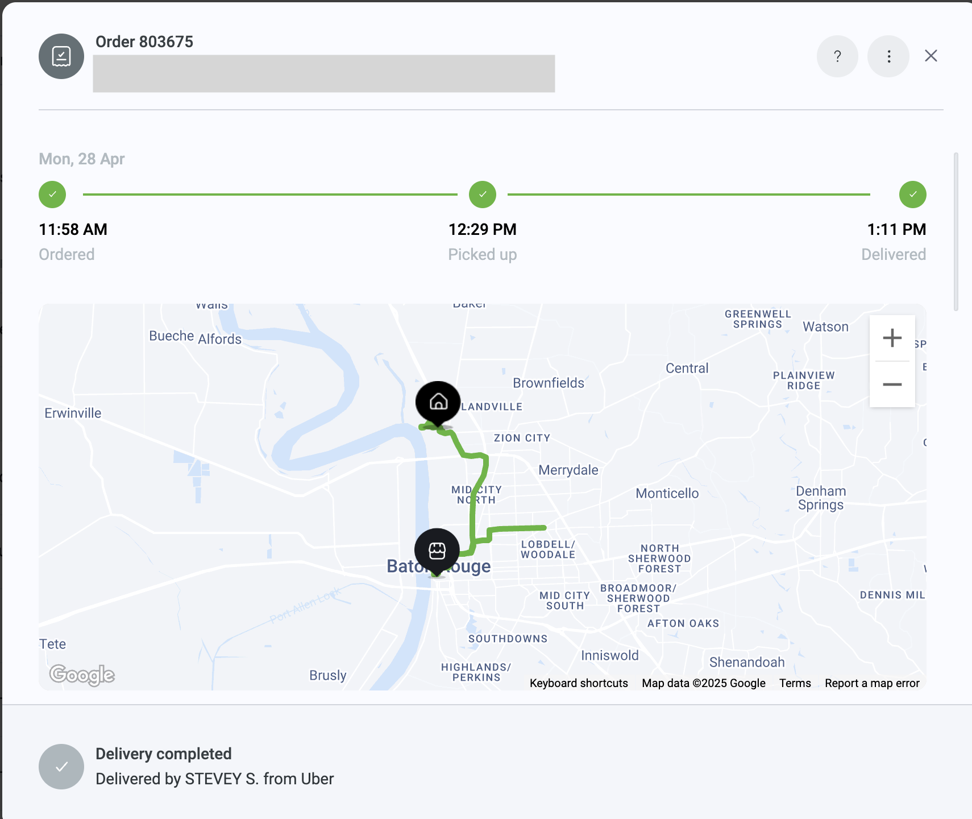The height and width of the screenshot is (819, 972).
Task: Close the order details panel
Action: tap(931, 56)
